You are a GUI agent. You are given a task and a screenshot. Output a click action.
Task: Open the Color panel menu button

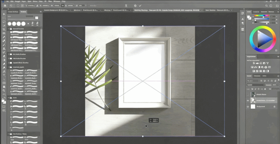point(278,12)
